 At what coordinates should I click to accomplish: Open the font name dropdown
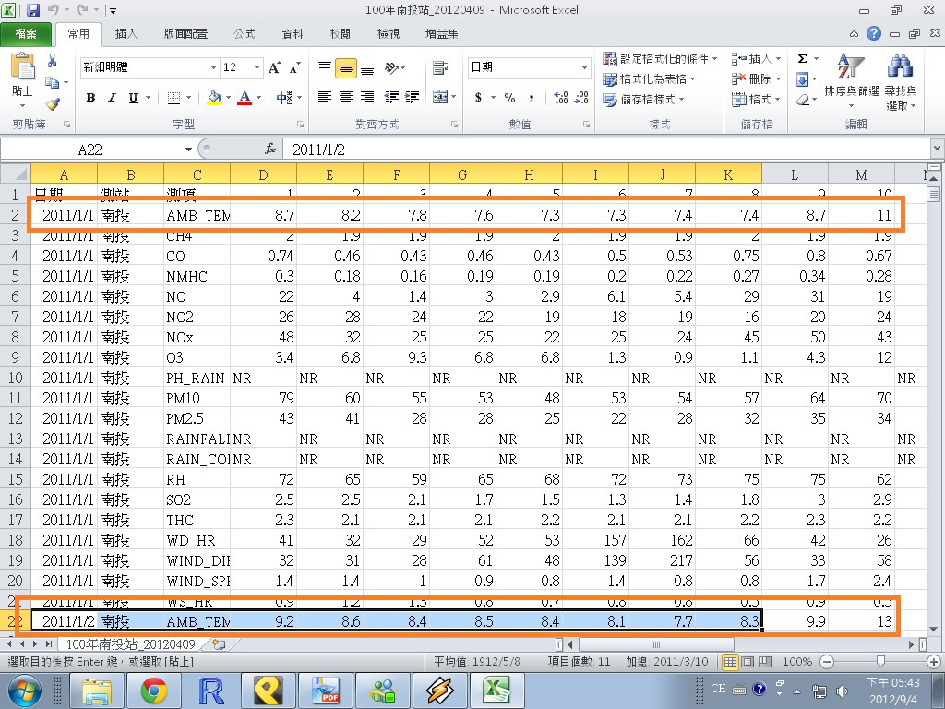[213, 67]
